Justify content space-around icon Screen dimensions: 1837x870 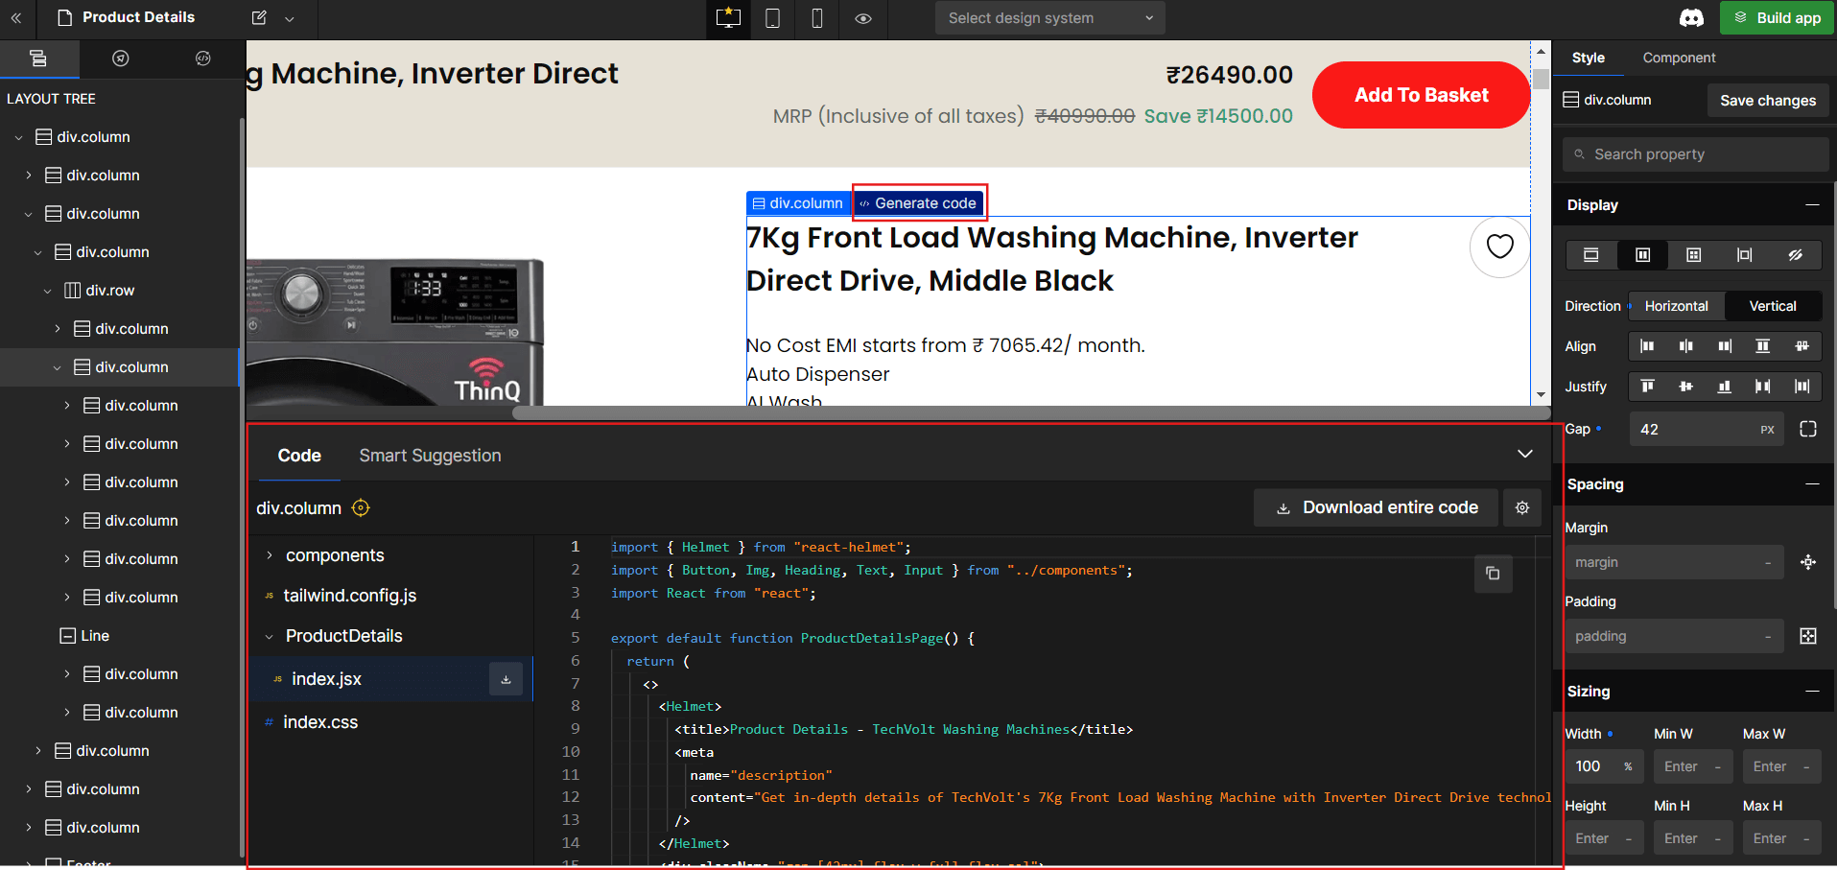click(x=1802, y=387)
